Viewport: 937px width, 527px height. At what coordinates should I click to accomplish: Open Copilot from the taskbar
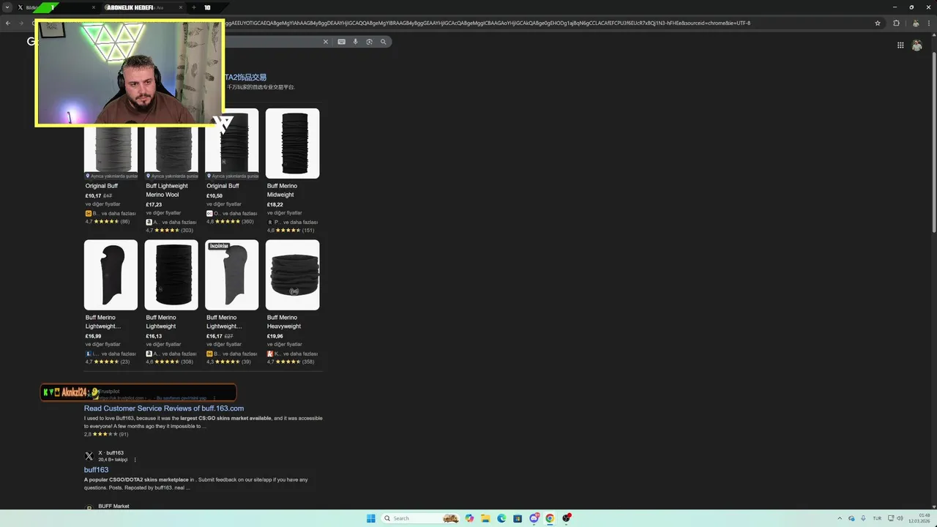[x=469, y=518]
